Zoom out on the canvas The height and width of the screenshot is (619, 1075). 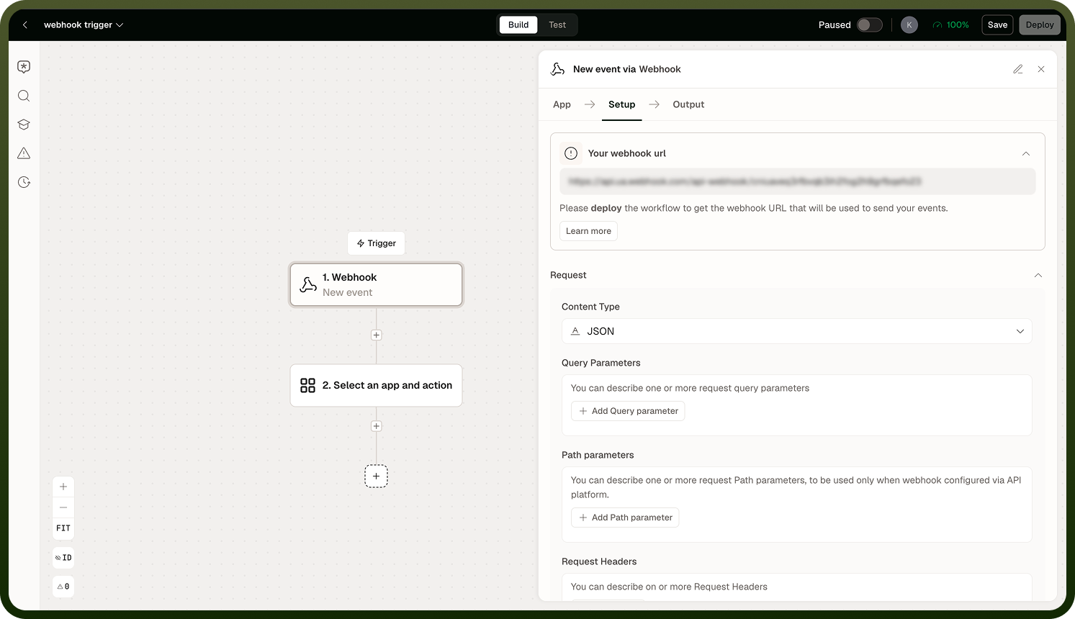63,507
